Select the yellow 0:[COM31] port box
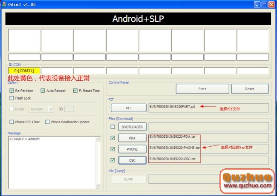 [x=24, y=71]
